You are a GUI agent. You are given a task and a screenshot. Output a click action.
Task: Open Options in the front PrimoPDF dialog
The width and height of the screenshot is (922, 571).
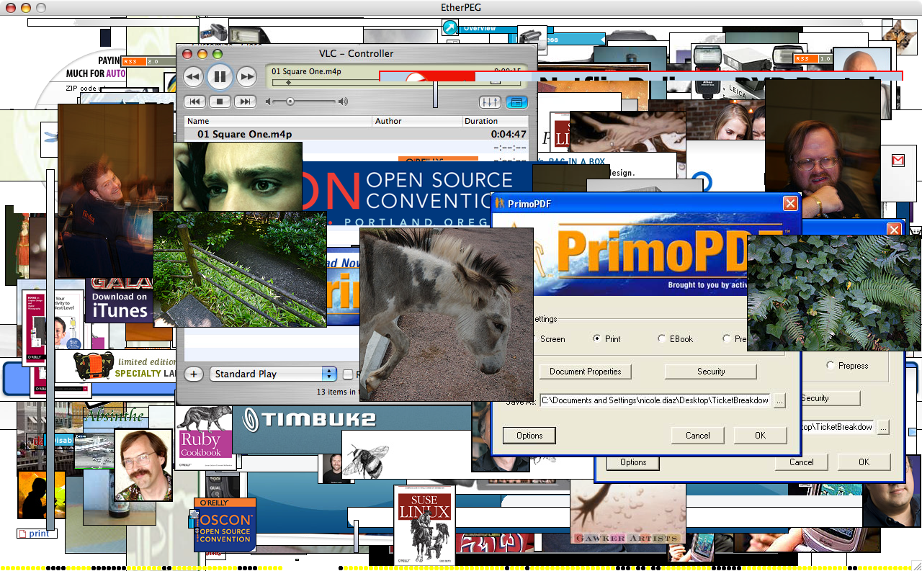[529, 436]
